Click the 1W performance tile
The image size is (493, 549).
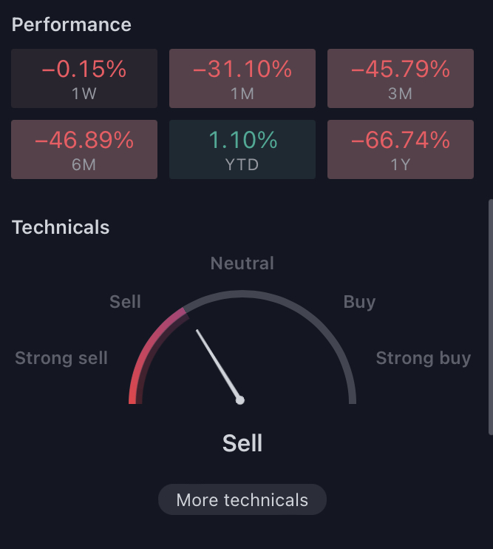84,78
